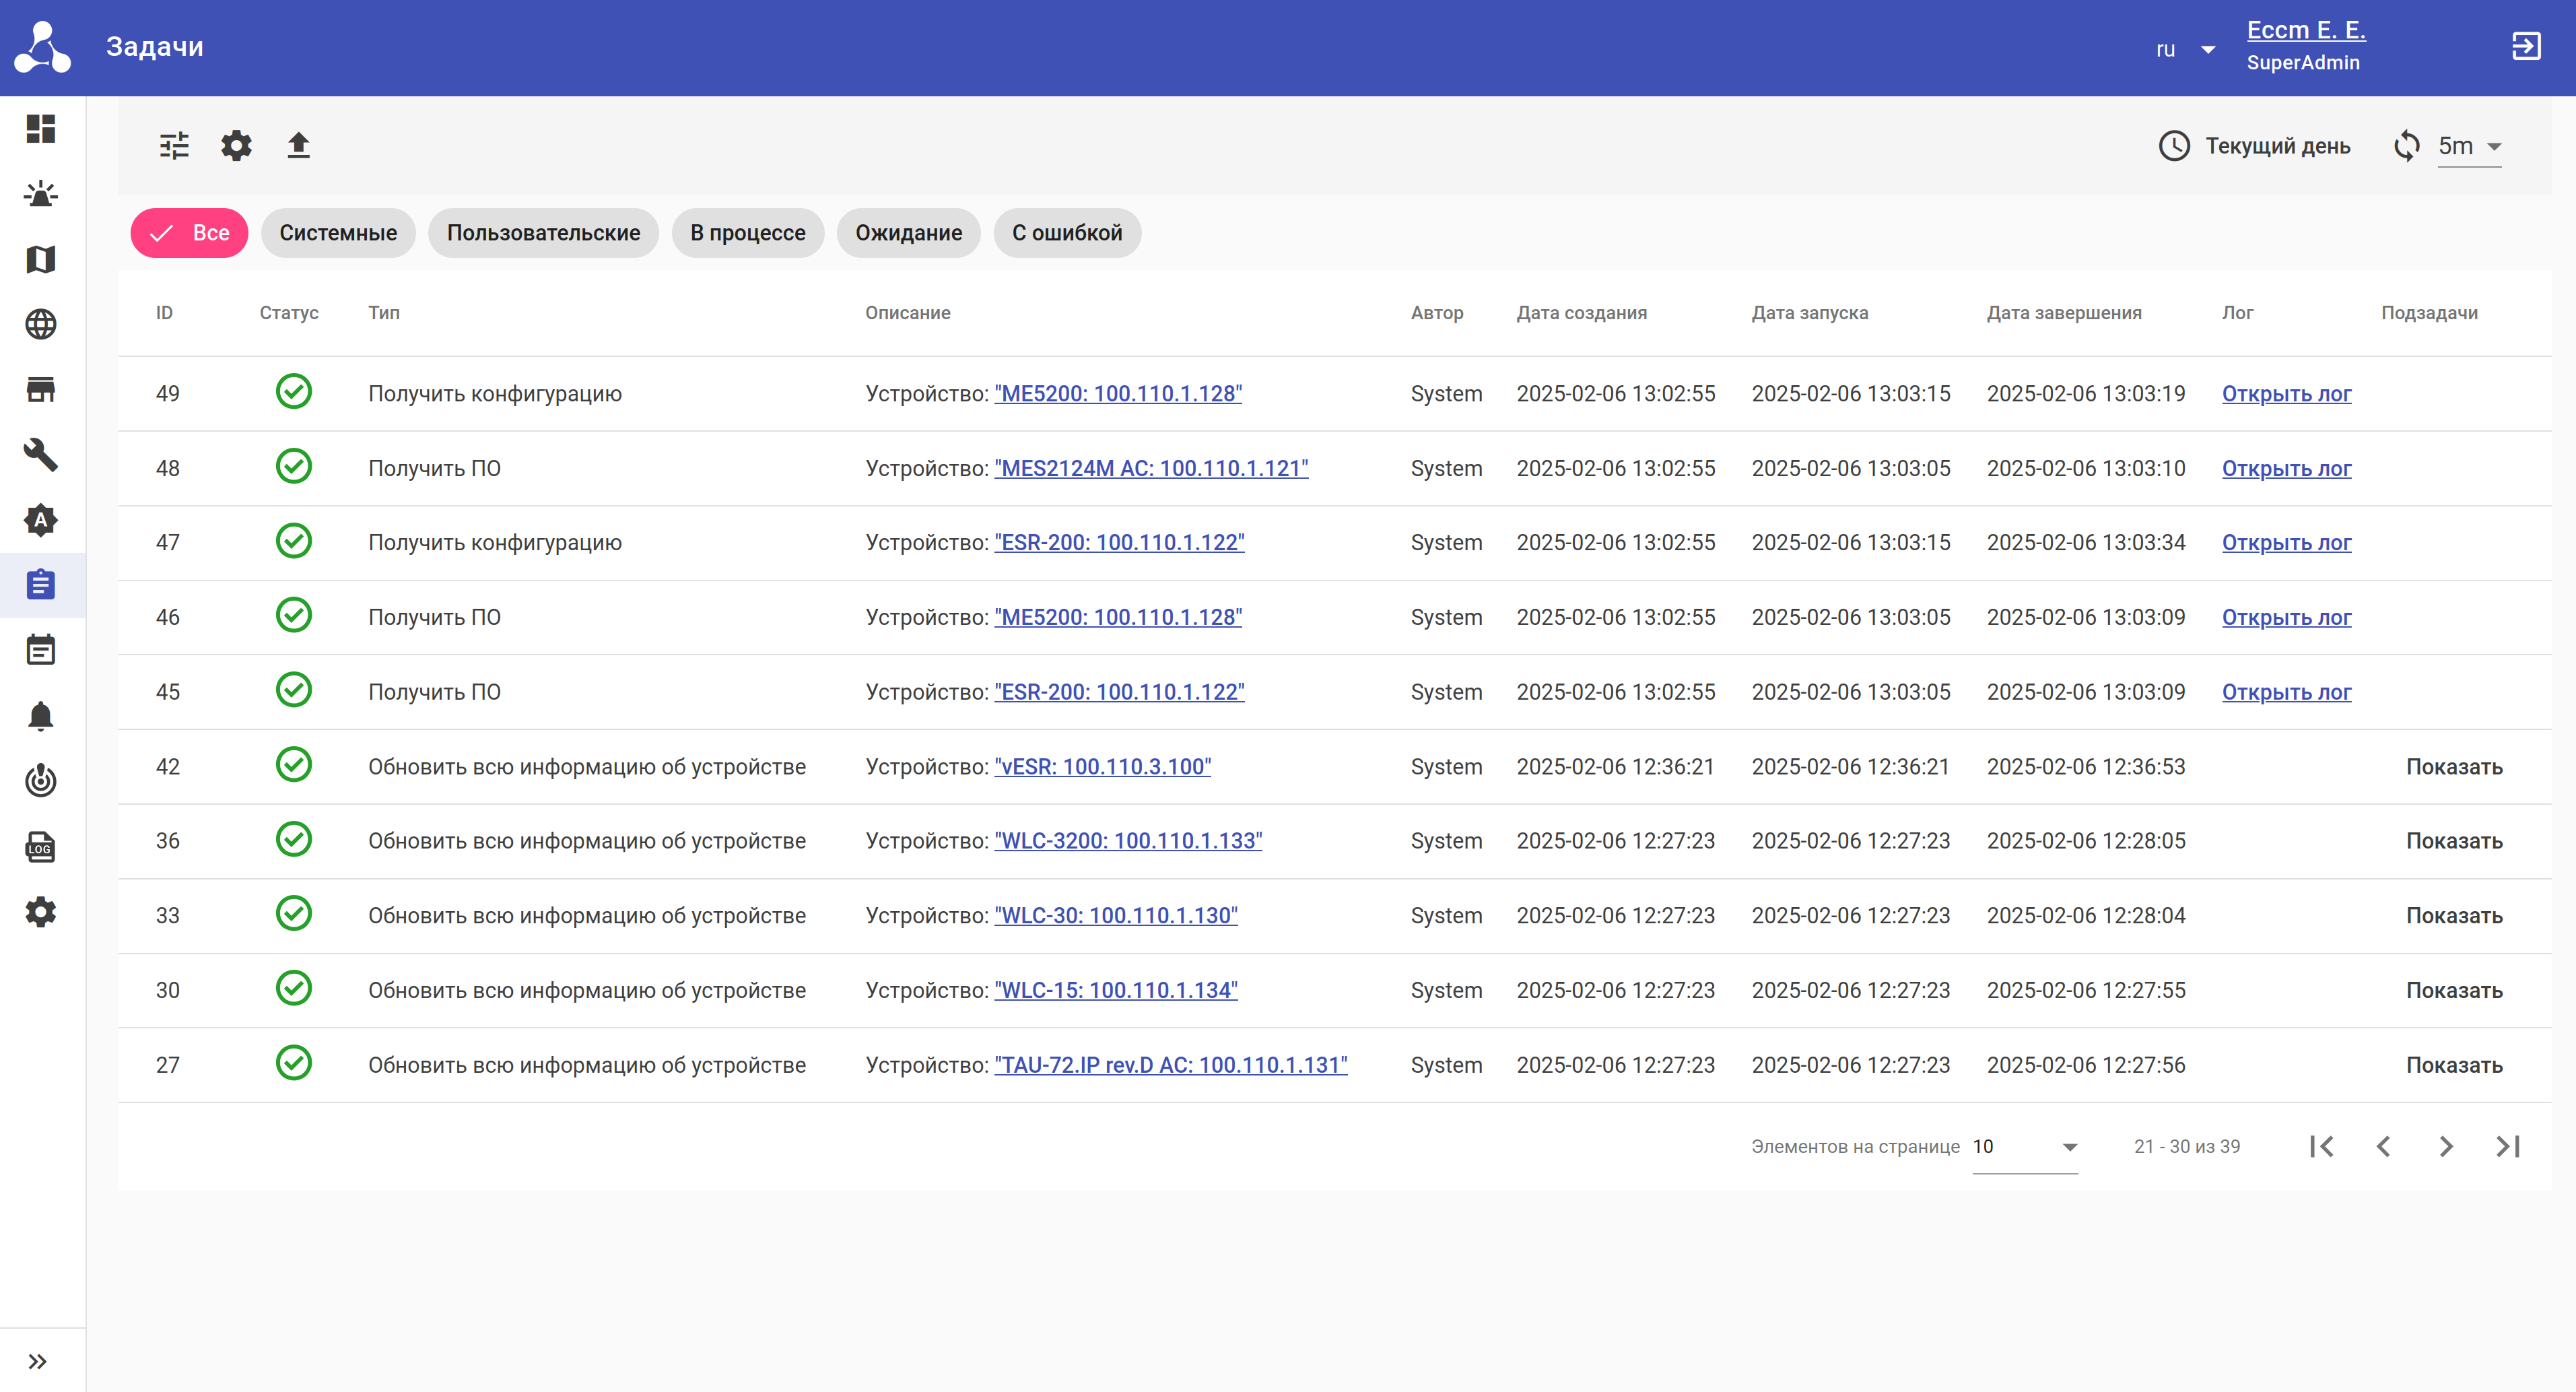Image resolution: width=2576 pixels, height=1392 pixels.
Task: Open the alarm siren icon in sidebar
Action: [41, 194]
